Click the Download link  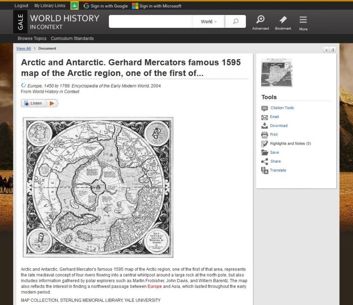tap(279, 126)
